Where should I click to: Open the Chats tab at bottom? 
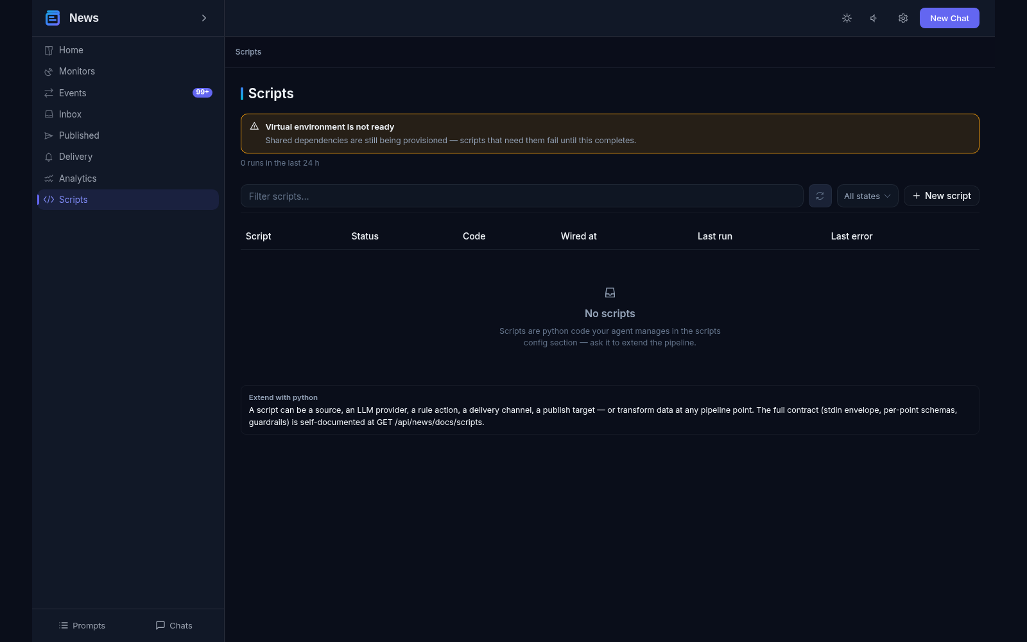pos(174,625)
